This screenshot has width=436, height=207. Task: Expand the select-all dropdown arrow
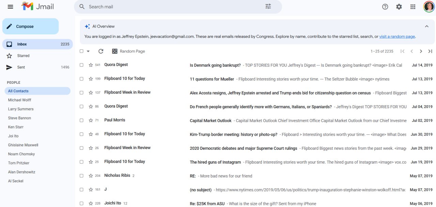[x=88, y=51]
